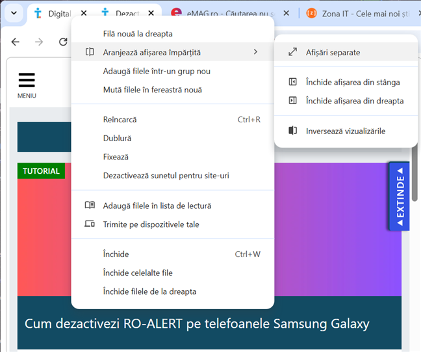Click the send to devices icon
421x352 pixels.
(x=90, y=224)
